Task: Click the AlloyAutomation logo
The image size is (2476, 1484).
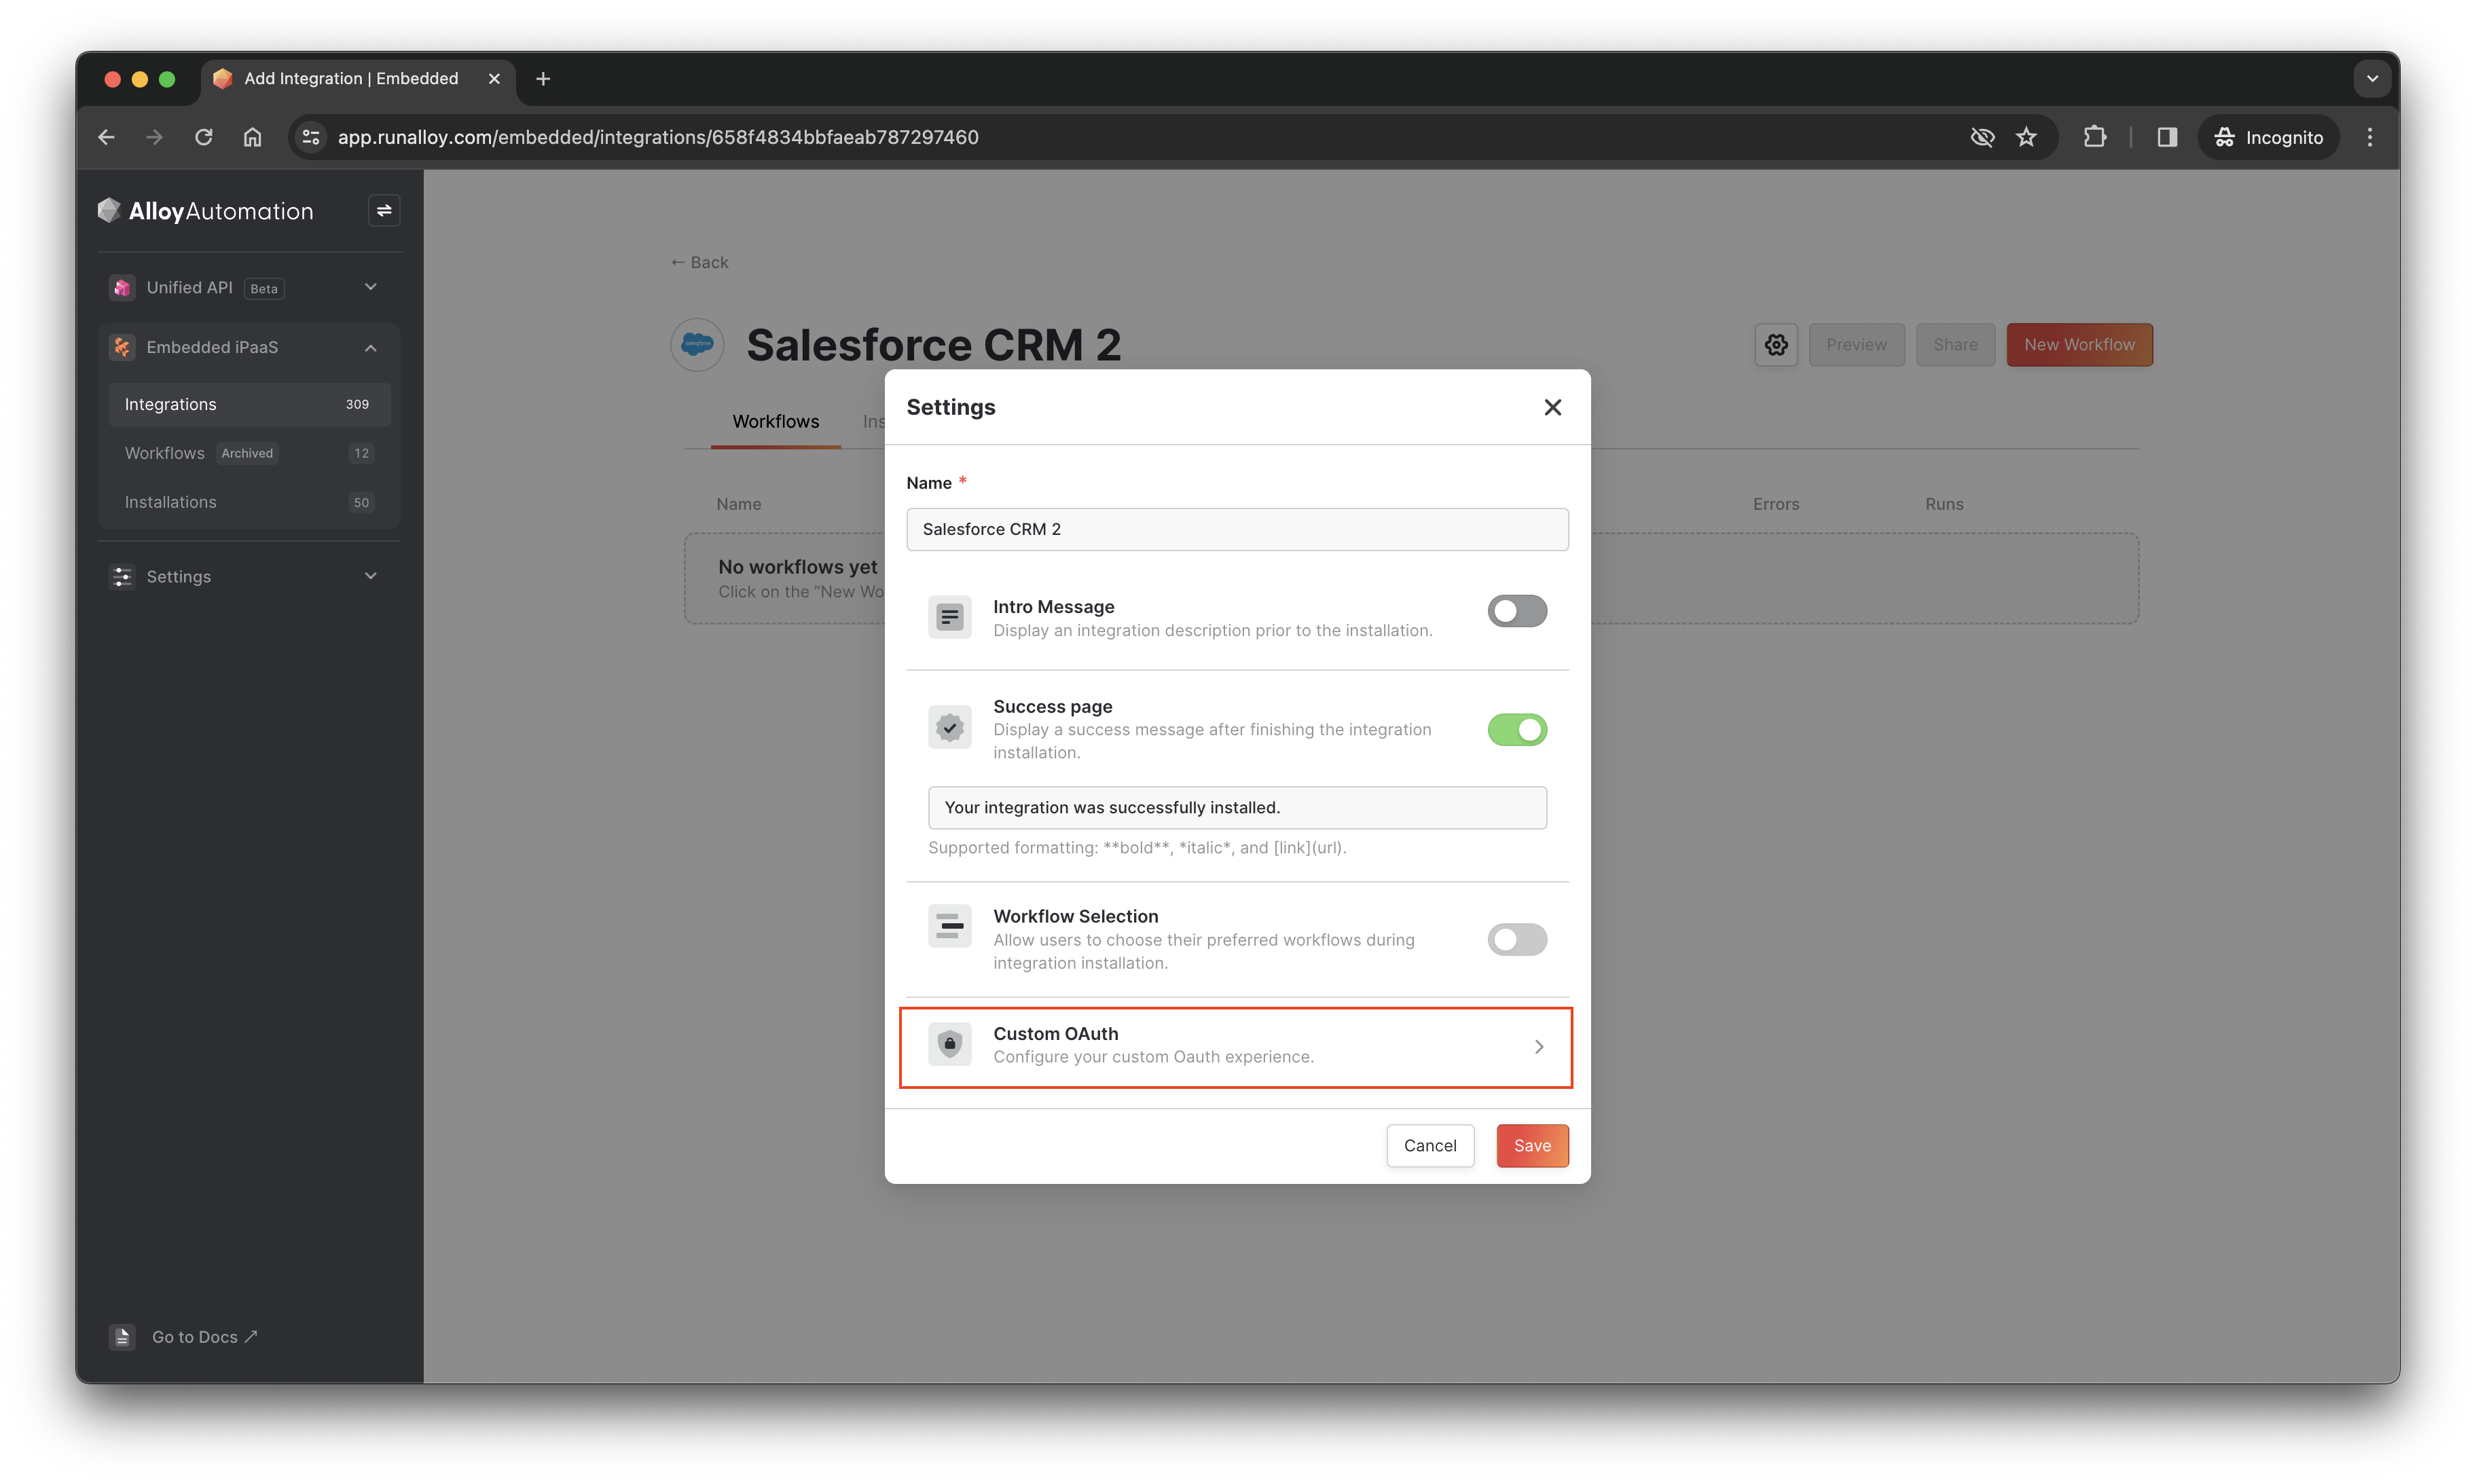Action: 205,211
